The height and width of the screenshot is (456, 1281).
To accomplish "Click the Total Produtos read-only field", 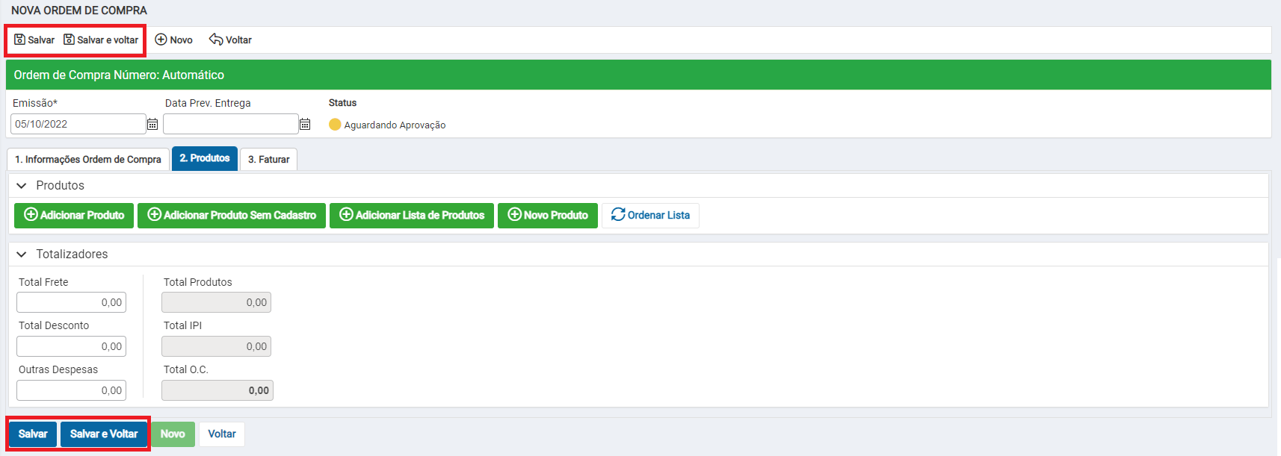I will pos(216,302).
